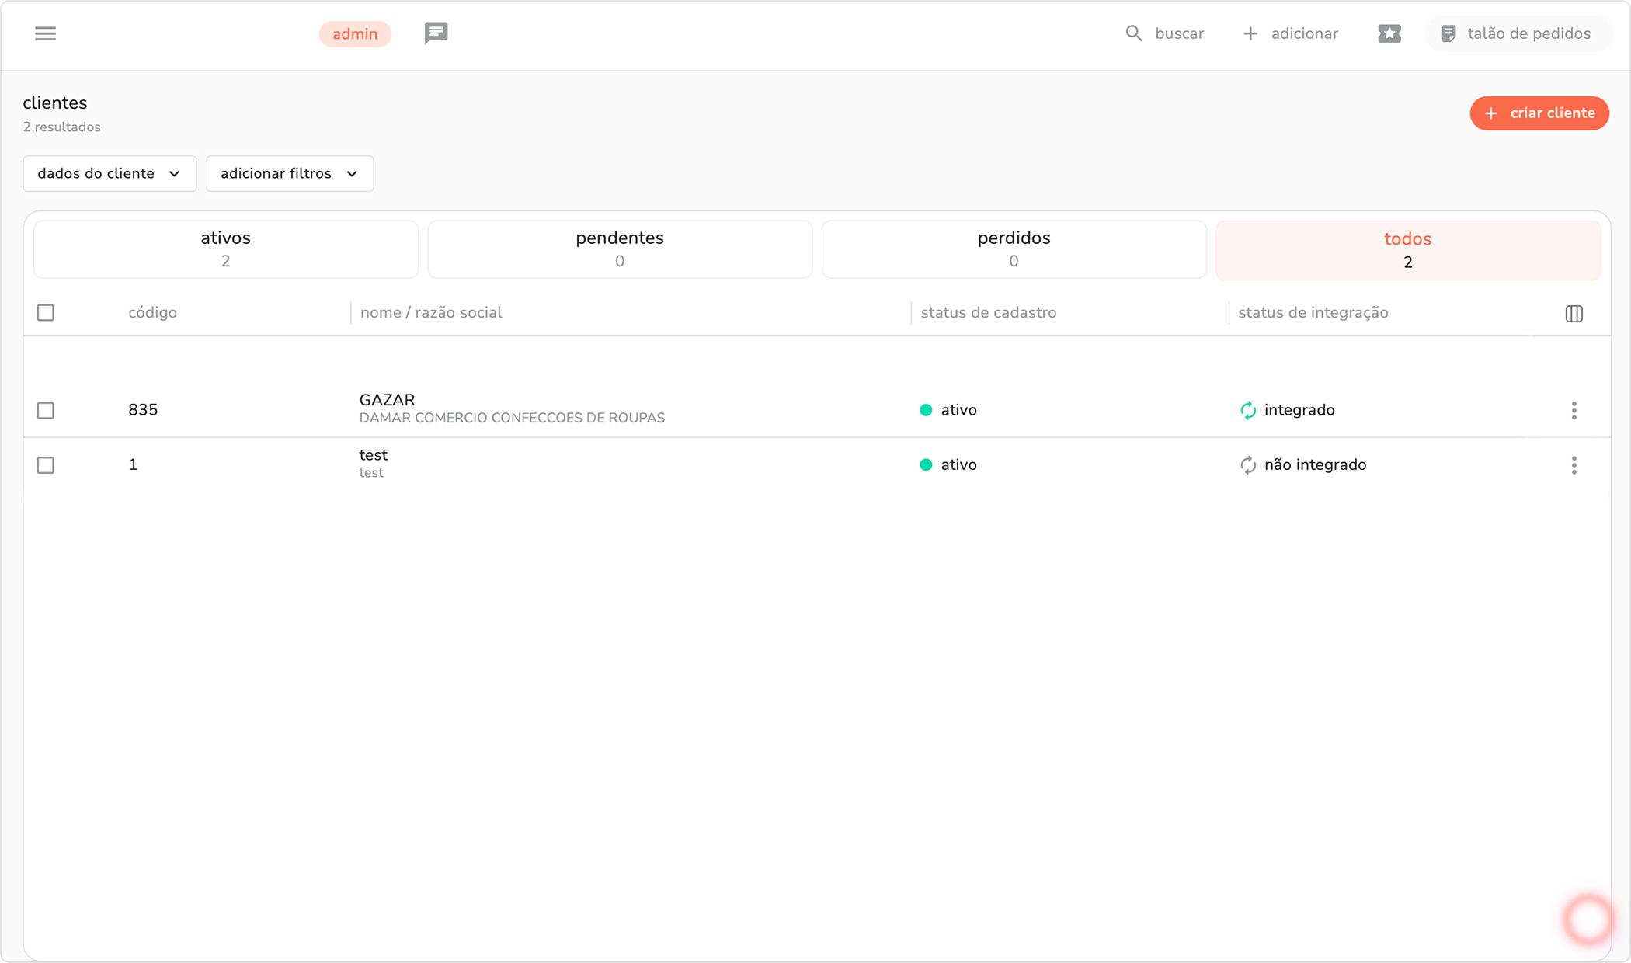Open column settings icon in table header
This screenshot has width=1631, height=963.
point(1574,314)
